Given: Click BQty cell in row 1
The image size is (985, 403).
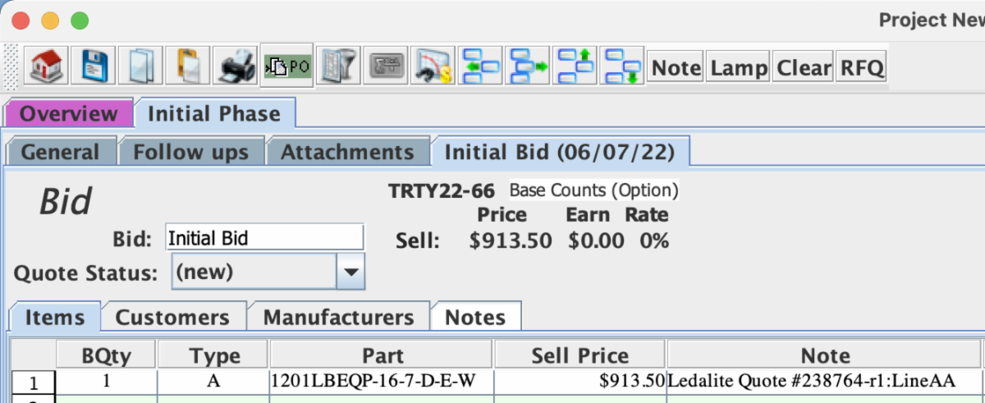Looking at the screenshot, I should click(x=107, y=381).
